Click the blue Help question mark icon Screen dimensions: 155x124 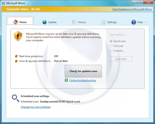[134, 22]
